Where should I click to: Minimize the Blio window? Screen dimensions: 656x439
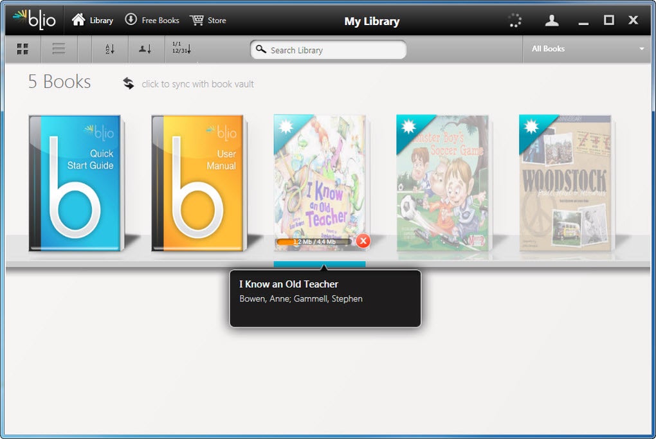click(x=583, y=22)
